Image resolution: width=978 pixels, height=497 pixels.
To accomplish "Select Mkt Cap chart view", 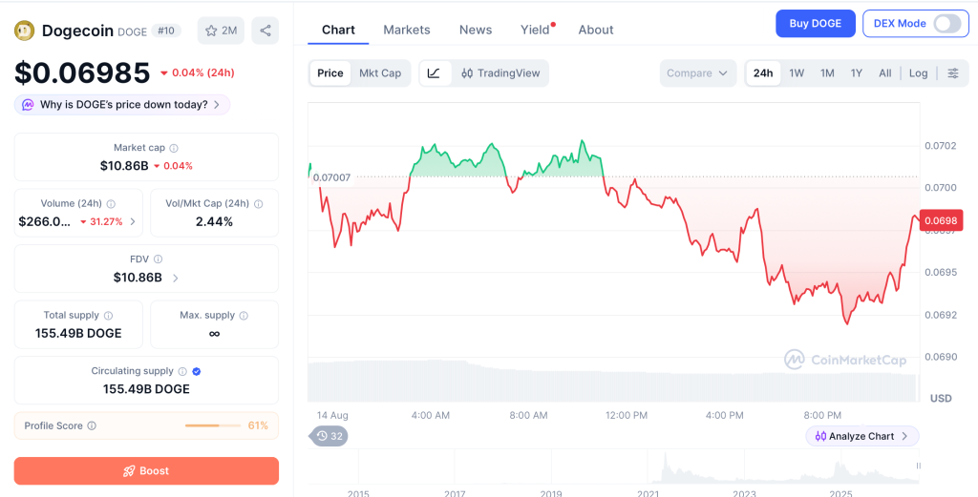I will point(380,73).
